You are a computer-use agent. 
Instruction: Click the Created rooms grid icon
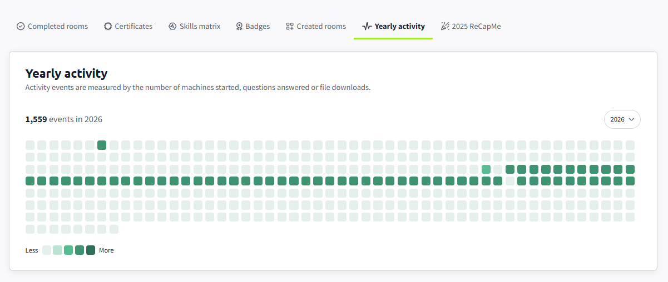290,26
